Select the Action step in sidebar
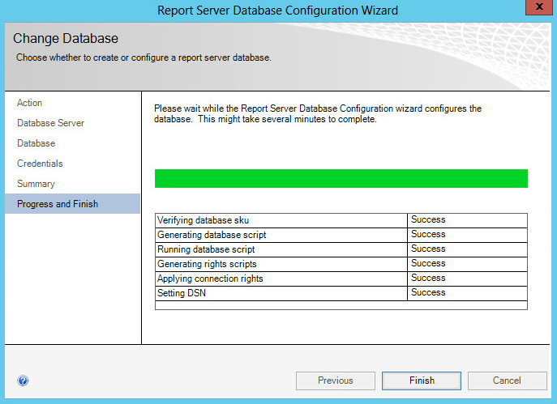Screen dimensions: 557x404 point(29,103)
